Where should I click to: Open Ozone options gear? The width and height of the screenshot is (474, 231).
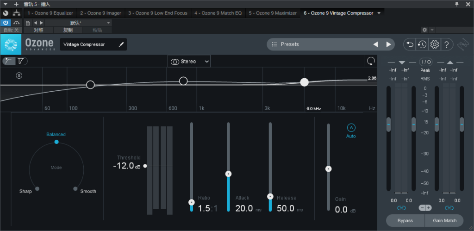click(x=435, y=44)
